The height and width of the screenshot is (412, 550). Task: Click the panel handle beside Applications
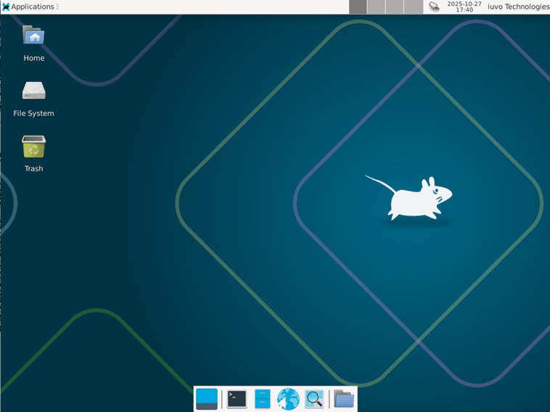(58, 7)
